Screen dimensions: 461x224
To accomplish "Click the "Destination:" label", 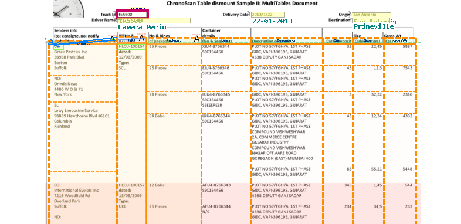I will click(340, 21).
